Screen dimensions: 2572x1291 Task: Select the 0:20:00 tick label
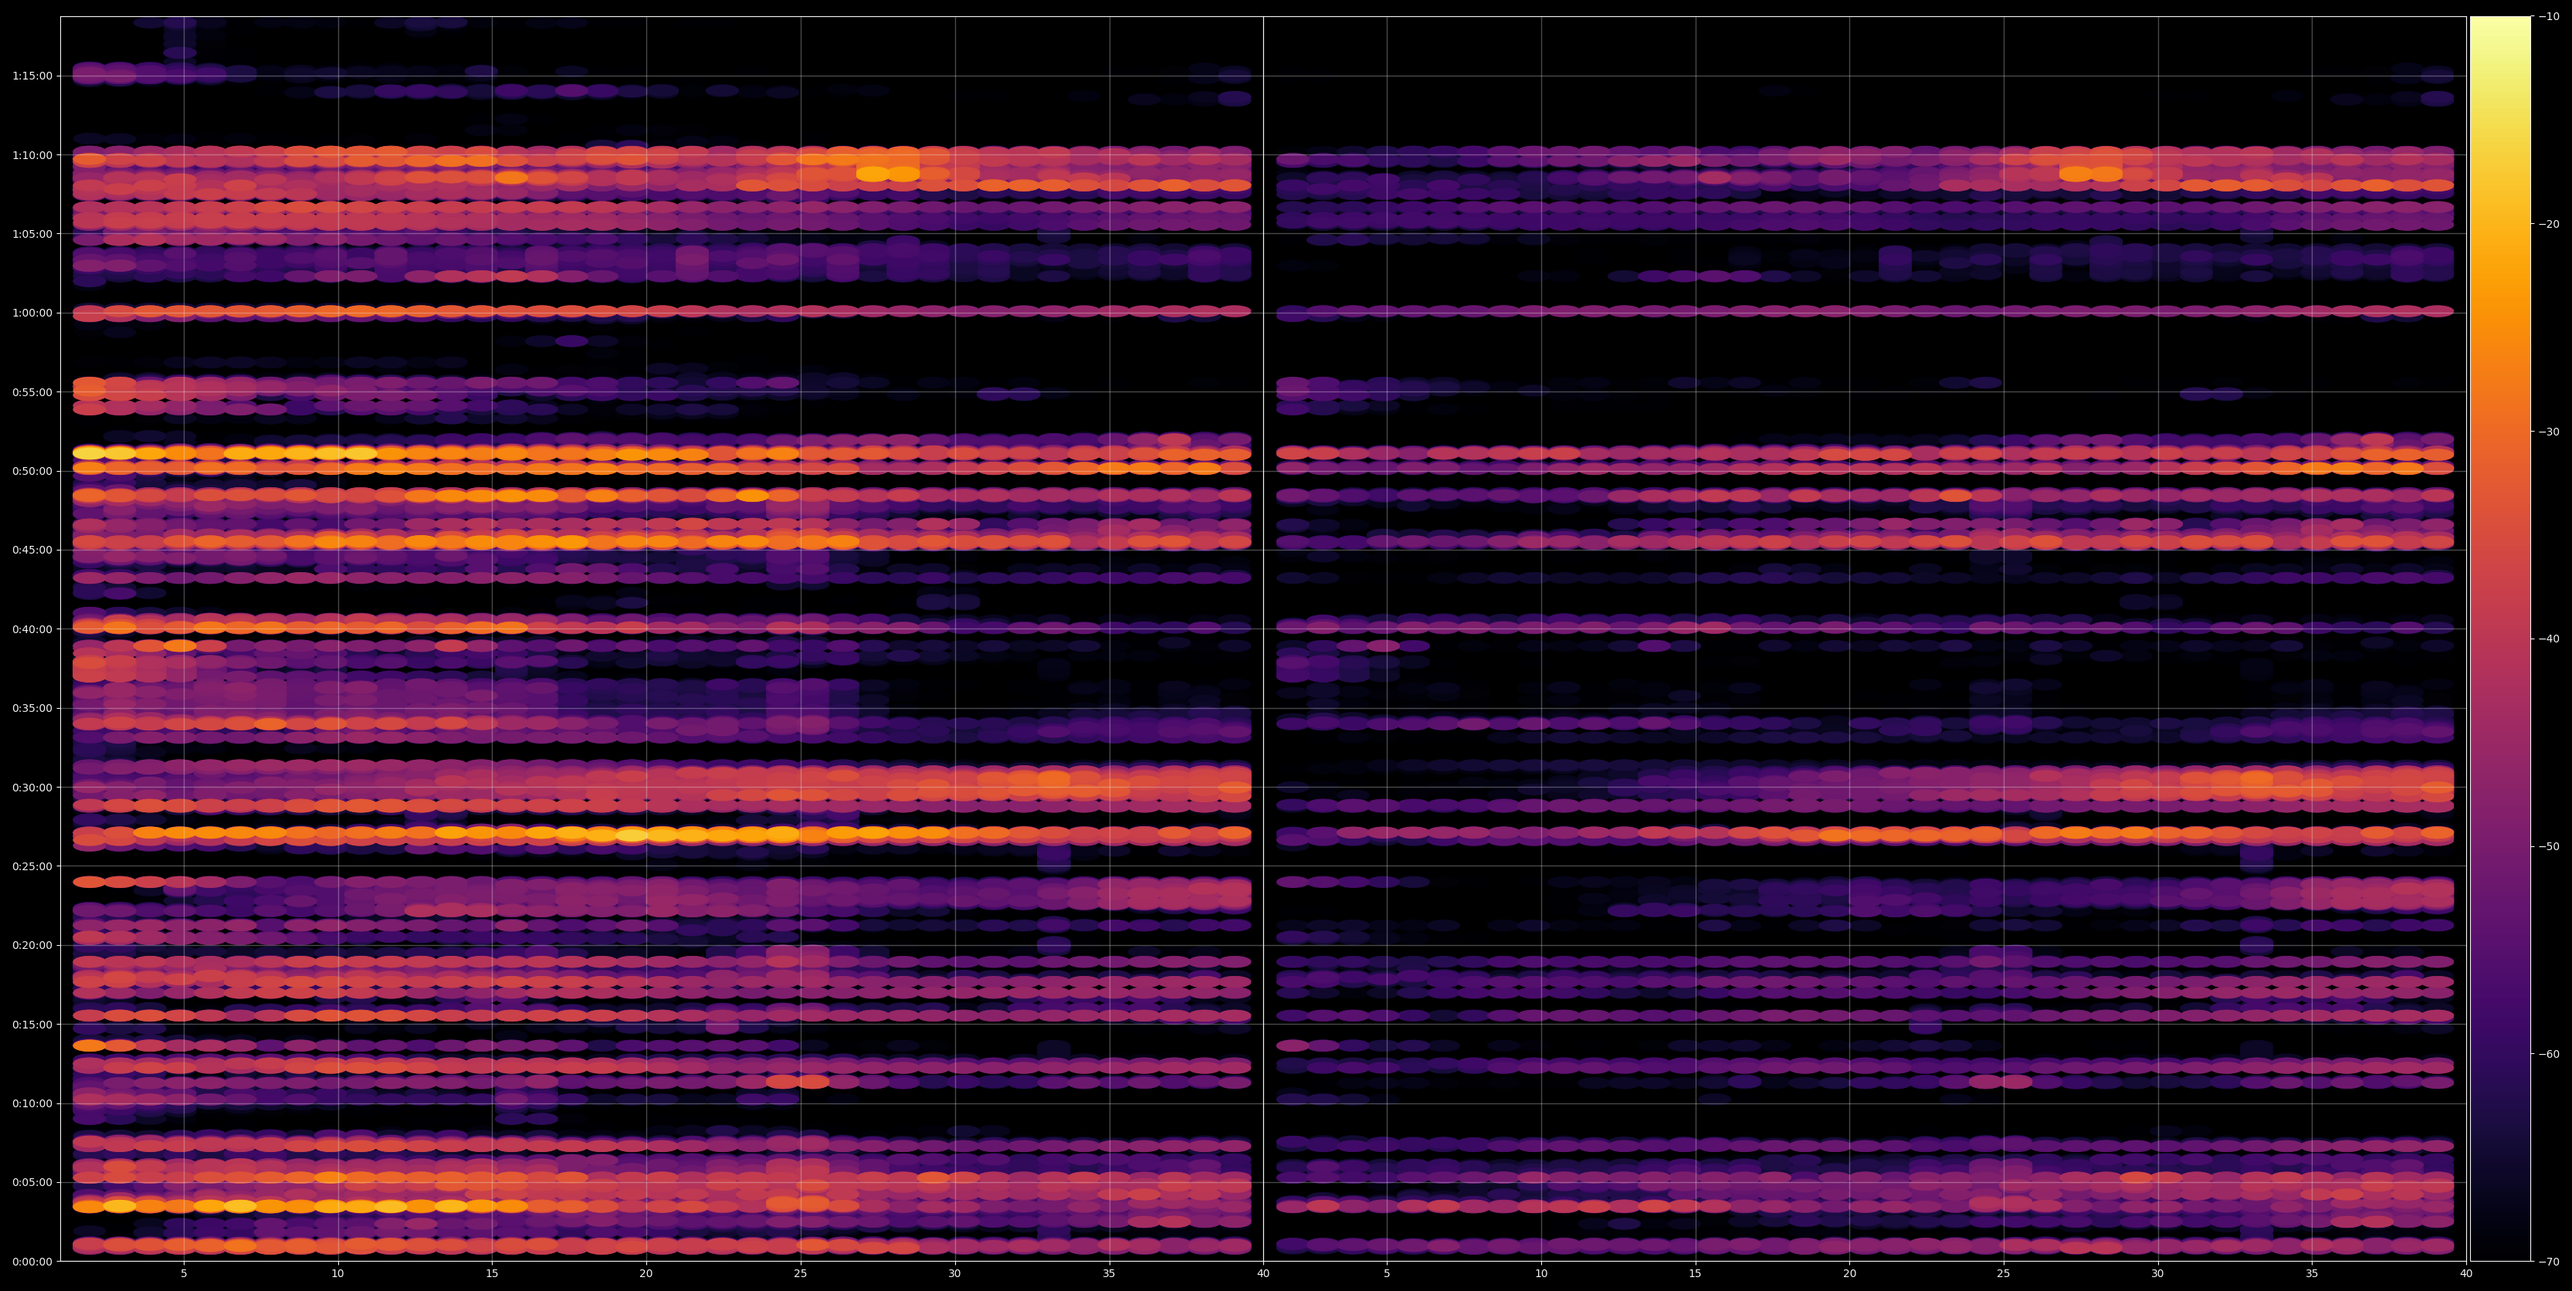pos(32,944)
